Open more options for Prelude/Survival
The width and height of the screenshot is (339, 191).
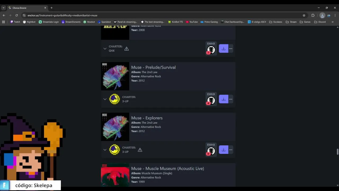[231, 99]
